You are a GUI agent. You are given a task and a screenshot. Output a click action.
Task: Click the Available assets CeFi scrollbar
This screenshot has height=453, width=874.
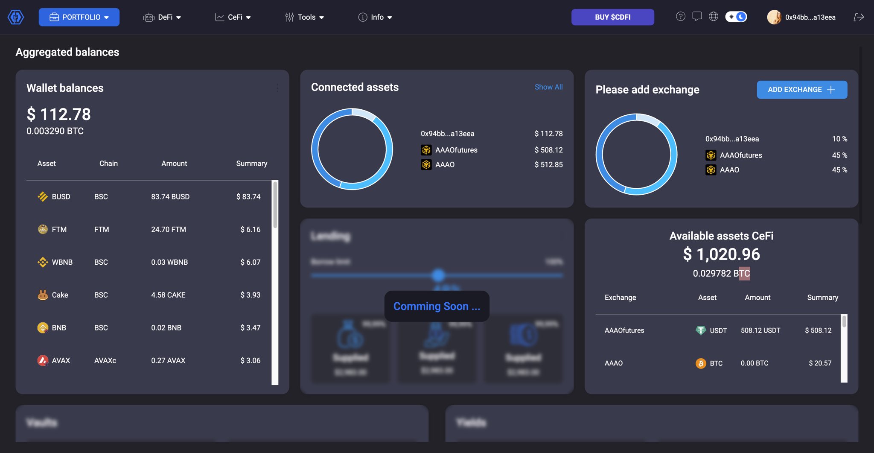pyautogui.click(x=844, y=321)
